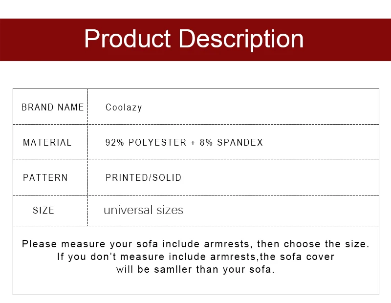Click the 'If you don't measure' line
Viewport: 391px width, 303px height.
[x=195, y=257]
